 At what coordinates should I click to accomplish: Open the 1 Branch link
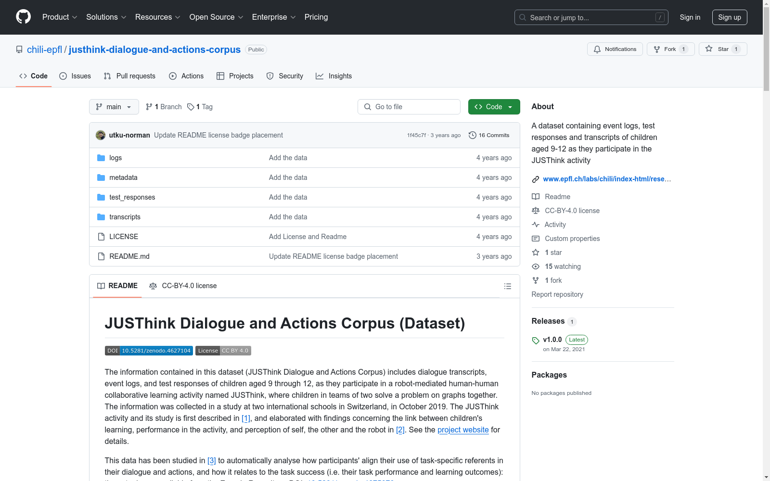click(164, 107)
